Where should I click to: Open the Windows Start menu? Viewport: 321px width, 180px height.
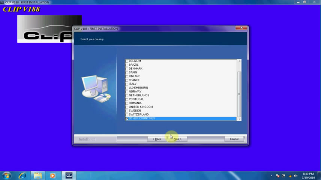pos(7,175)
